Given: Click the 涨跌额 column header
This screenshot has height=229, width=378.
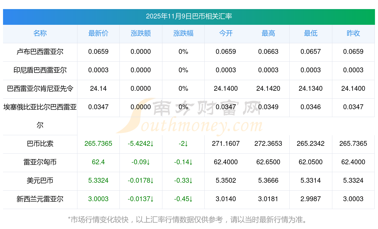Looking at the screenshot, I should pyautogui.click(x=141, y=34).
